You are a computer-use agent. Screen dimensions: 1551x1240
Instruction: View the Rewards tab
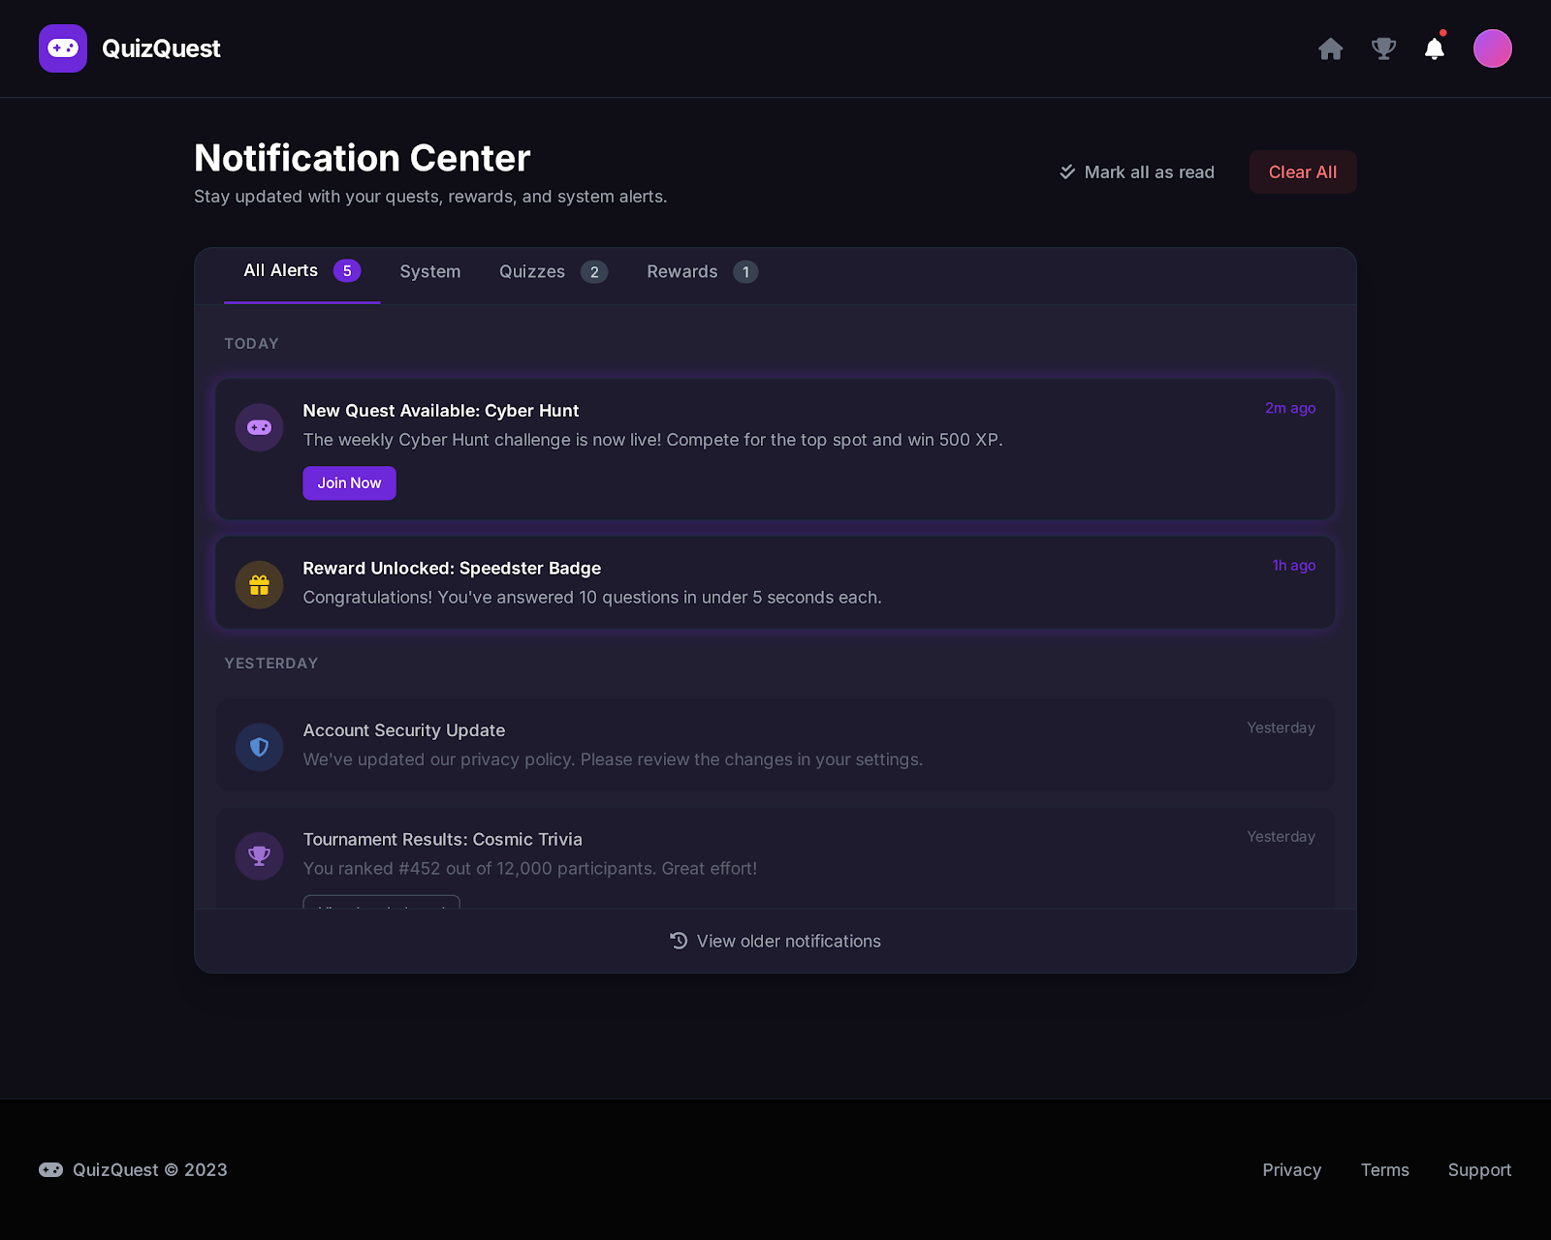[681, 271]
